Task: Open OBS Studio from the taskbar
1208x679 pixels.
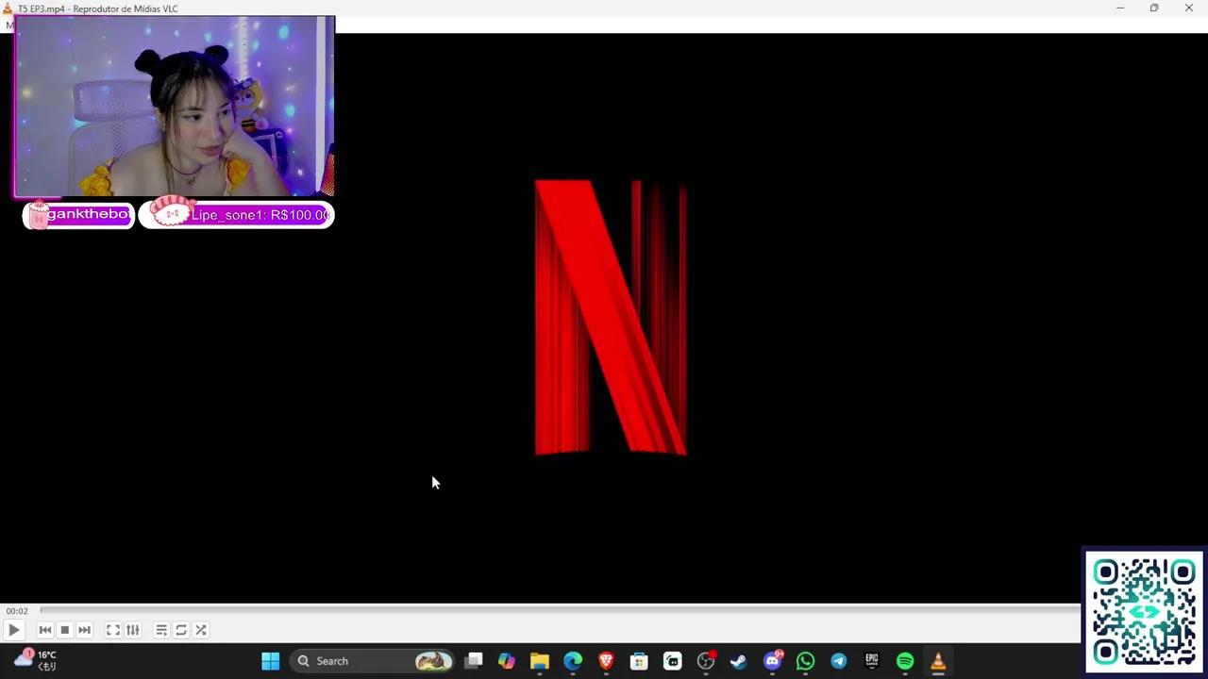Action: [x=706, y=661]
